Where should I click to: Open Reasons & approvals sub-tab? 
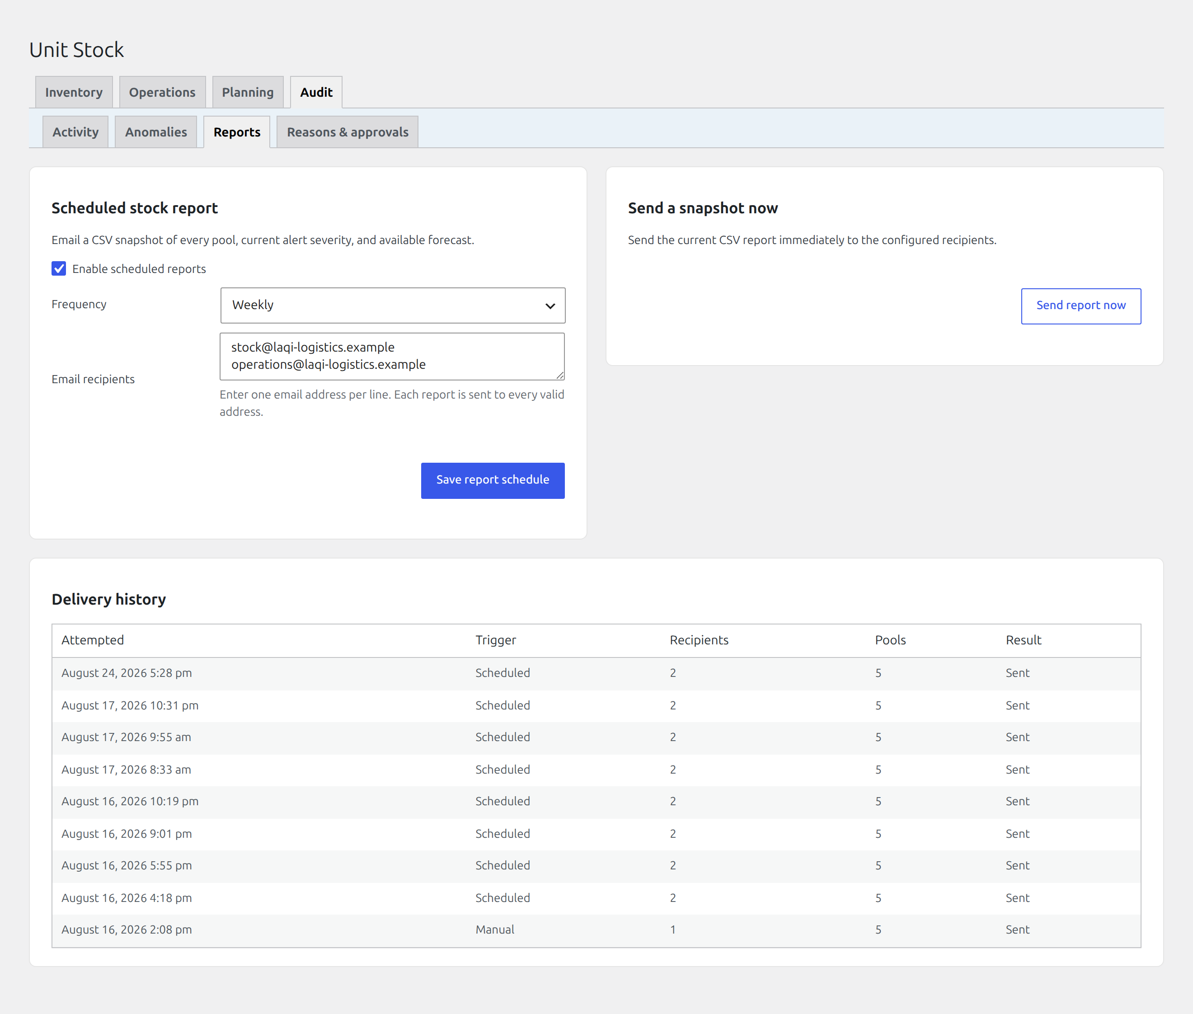coord(348,131)
